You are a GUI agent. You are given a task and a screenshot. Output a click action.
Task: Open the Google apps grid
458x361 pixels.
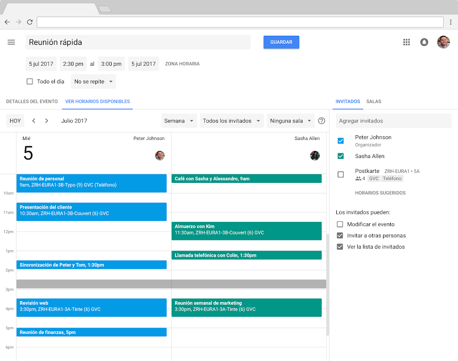(x=406, y=42)
